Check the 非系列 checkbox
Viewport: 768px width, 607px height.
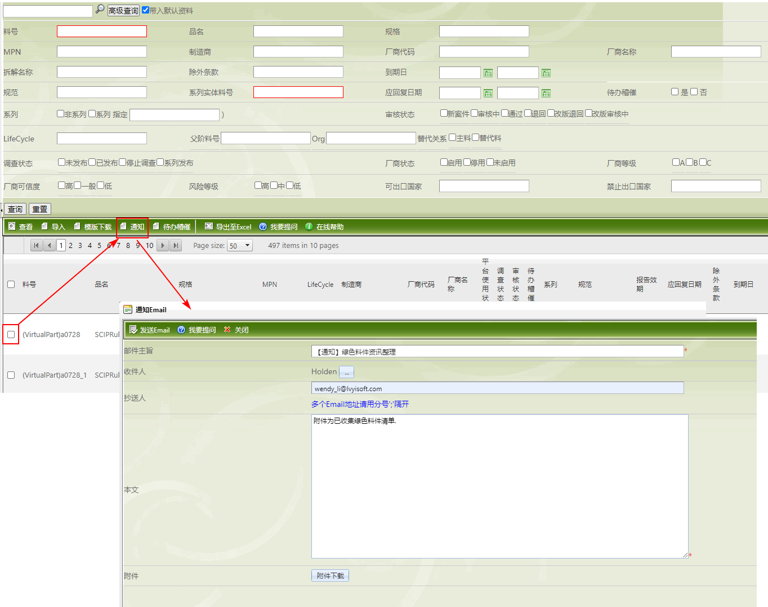60,114
